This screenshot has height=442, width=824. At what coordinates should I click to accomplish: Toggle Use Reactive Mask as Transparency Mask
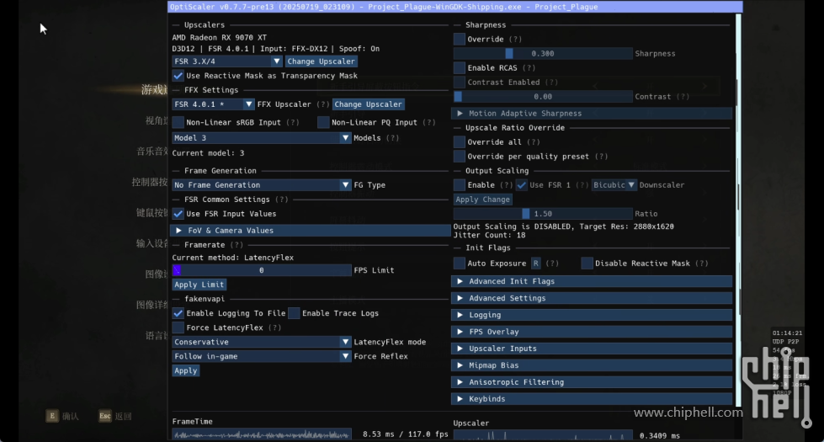pos(178,76)
